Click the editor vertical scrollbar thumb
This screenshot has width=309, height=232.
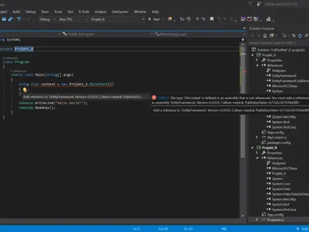tap(243, 101)
